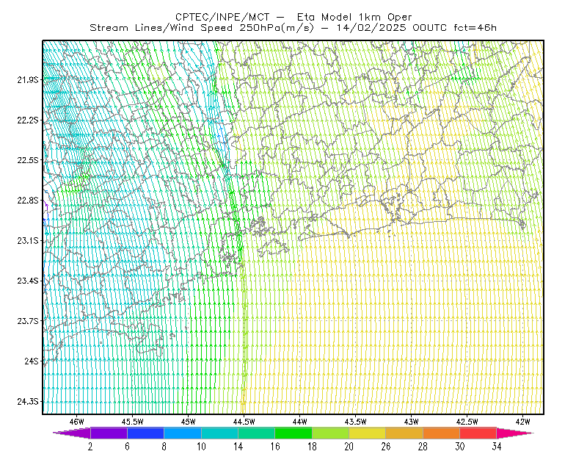The width and height of the screenshot is (587, 454).
Task: Click the '22.2S' latitude label
Action: point(28,120)
